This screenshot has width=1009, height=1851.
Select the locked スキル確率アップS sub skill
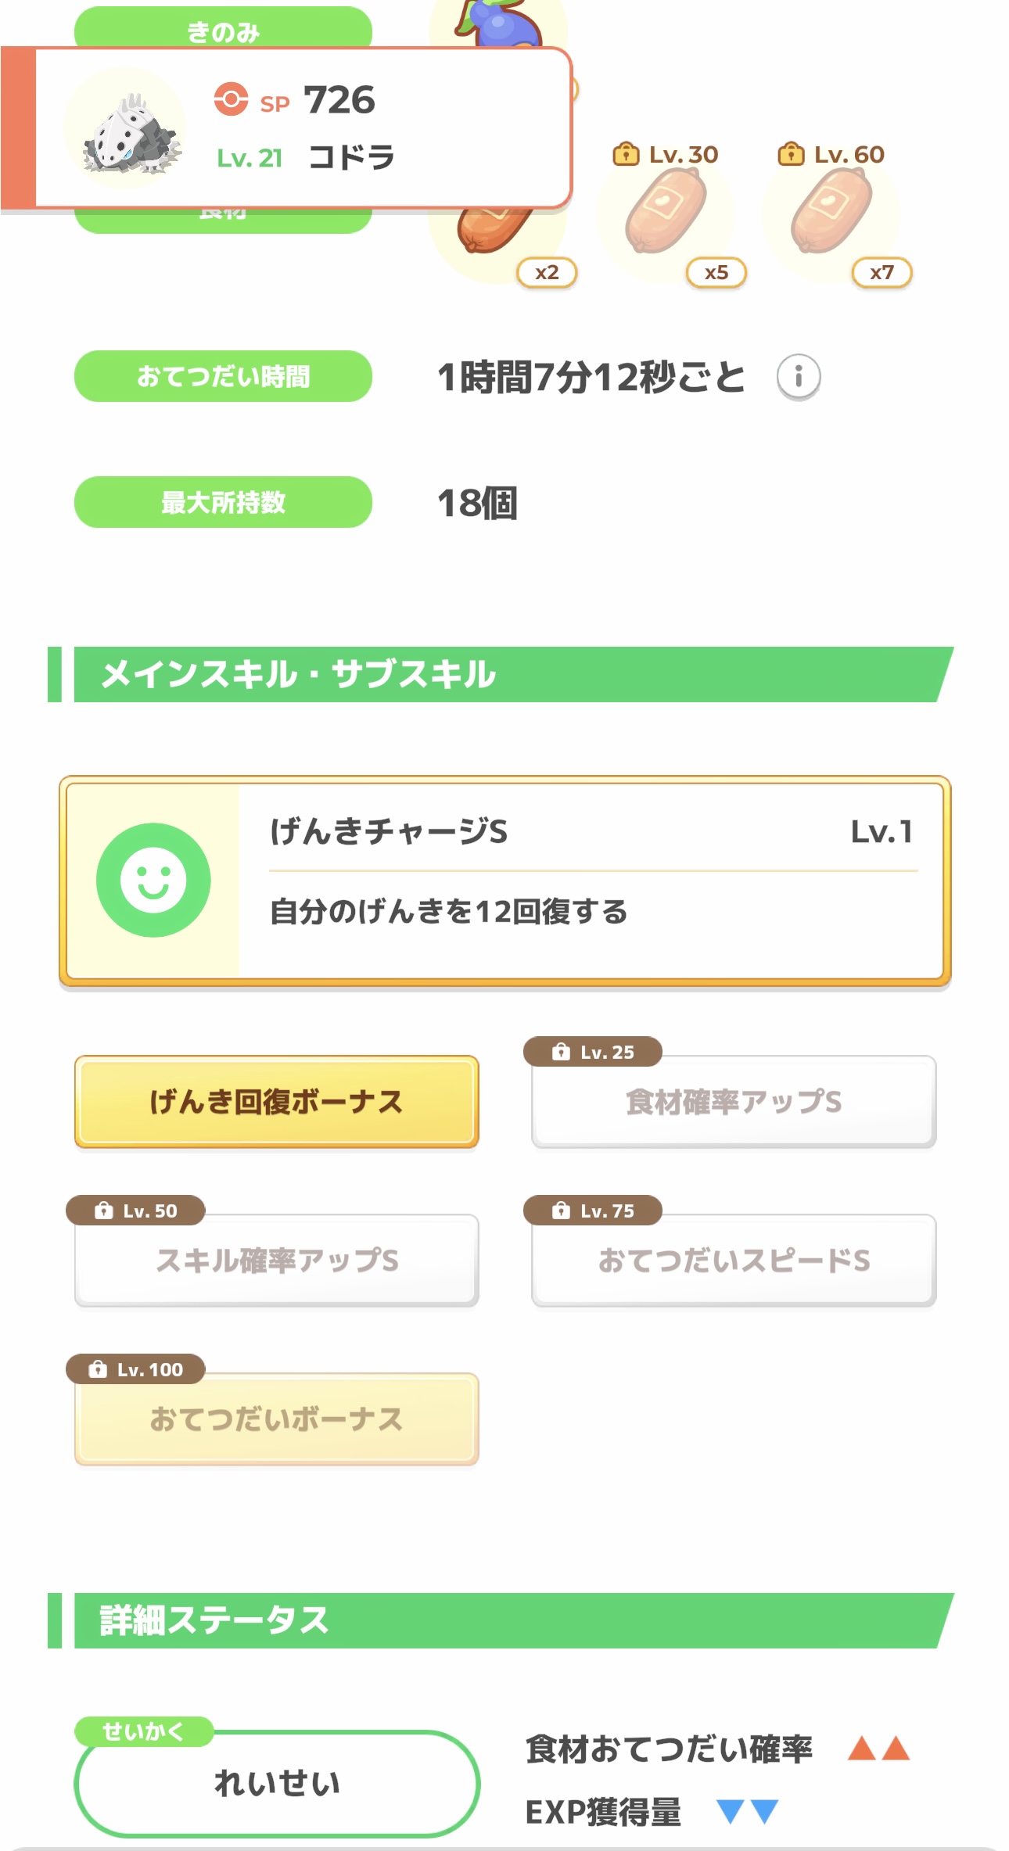[276, 1261]
